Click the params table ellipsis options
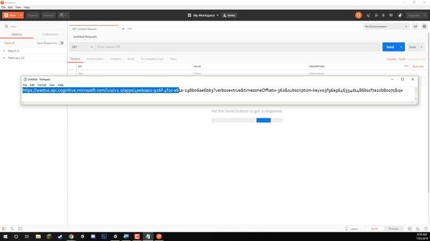 click(x=406, y=66)
